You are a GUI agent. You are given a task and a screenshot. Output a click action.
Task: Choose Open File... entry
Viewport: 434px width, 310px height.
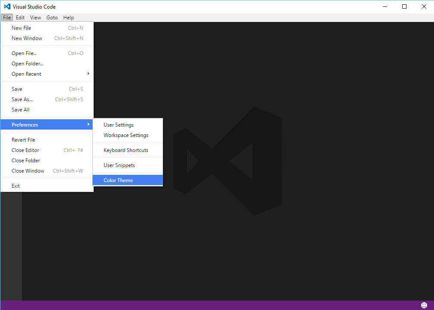click(47, 53)
